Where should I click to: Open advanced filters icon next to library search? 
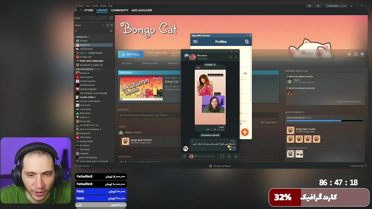111,31
